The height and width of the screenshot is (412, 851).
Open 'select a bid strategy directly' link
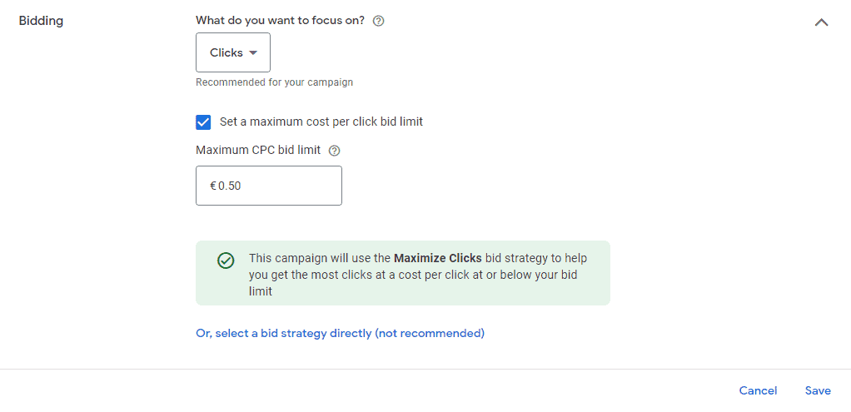[341, 333]
